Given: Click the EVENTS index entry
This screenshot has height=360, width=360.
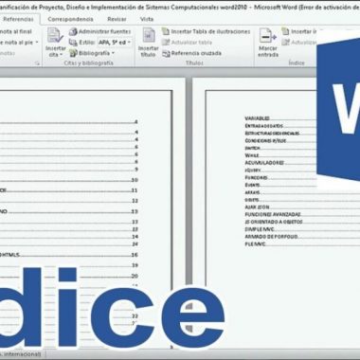Looking at the screenshot, I should click(x=252, y=185).
